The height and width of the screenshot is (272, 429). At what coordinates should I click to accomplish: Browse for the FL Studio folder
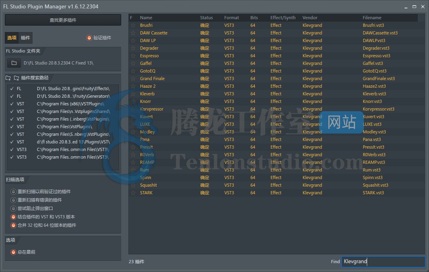14,63
